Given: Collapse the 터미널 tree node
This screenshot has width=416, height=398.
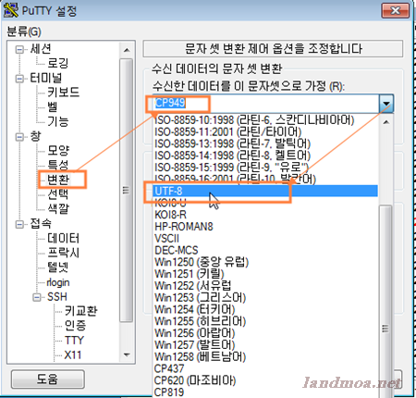Looking at the screenshot, I should pyautogui.click(x=19, y=79).
